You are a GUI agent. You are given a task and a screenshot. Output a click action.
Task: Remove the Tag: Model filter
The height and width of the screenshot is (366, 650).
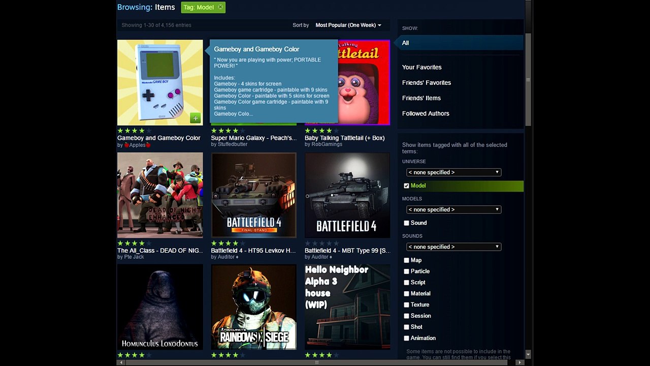(x=220, y=7)
